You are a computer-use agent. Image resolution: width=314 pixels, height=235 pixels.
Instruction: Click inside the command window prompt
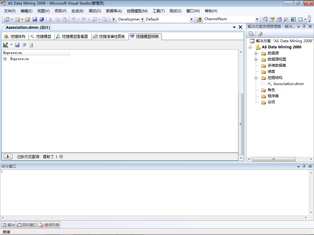click(x=154, y=192)
